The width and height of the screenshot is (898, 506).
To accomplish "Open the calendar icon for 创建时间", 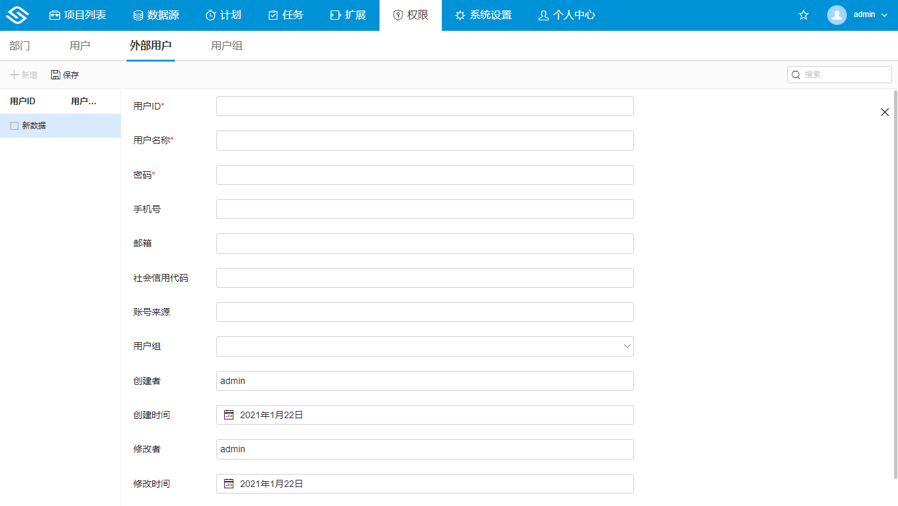I will (229, 415).
